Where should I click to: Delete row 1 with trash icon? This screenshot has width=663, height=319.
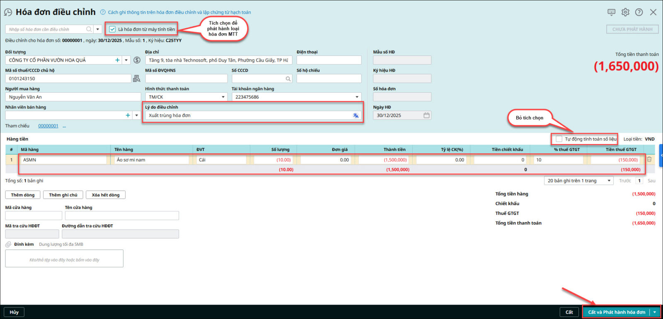[x=649, y=159]
